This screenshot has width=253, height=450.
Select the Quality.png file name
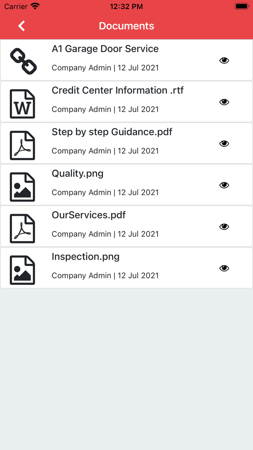point(78,174)
